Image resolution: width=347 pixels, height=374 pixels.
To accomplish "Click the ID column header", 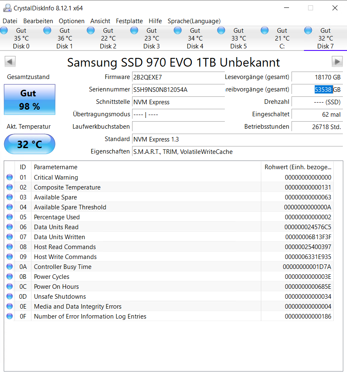I will tap(23, 167).
